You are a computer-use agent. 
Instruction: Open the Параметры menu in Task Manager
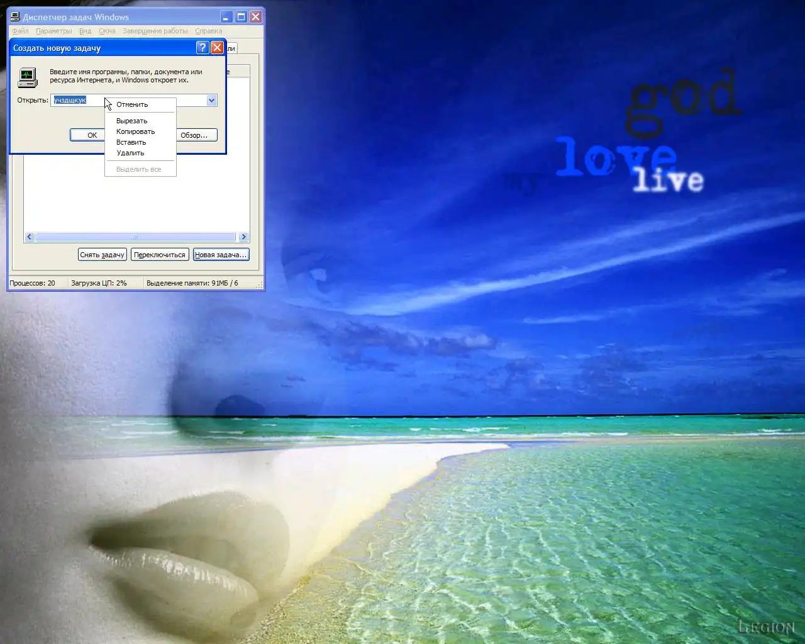coord(54,31)
